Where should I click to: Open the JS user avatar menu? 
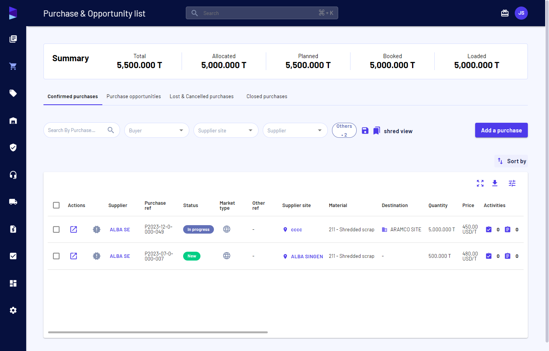point(521,13)
